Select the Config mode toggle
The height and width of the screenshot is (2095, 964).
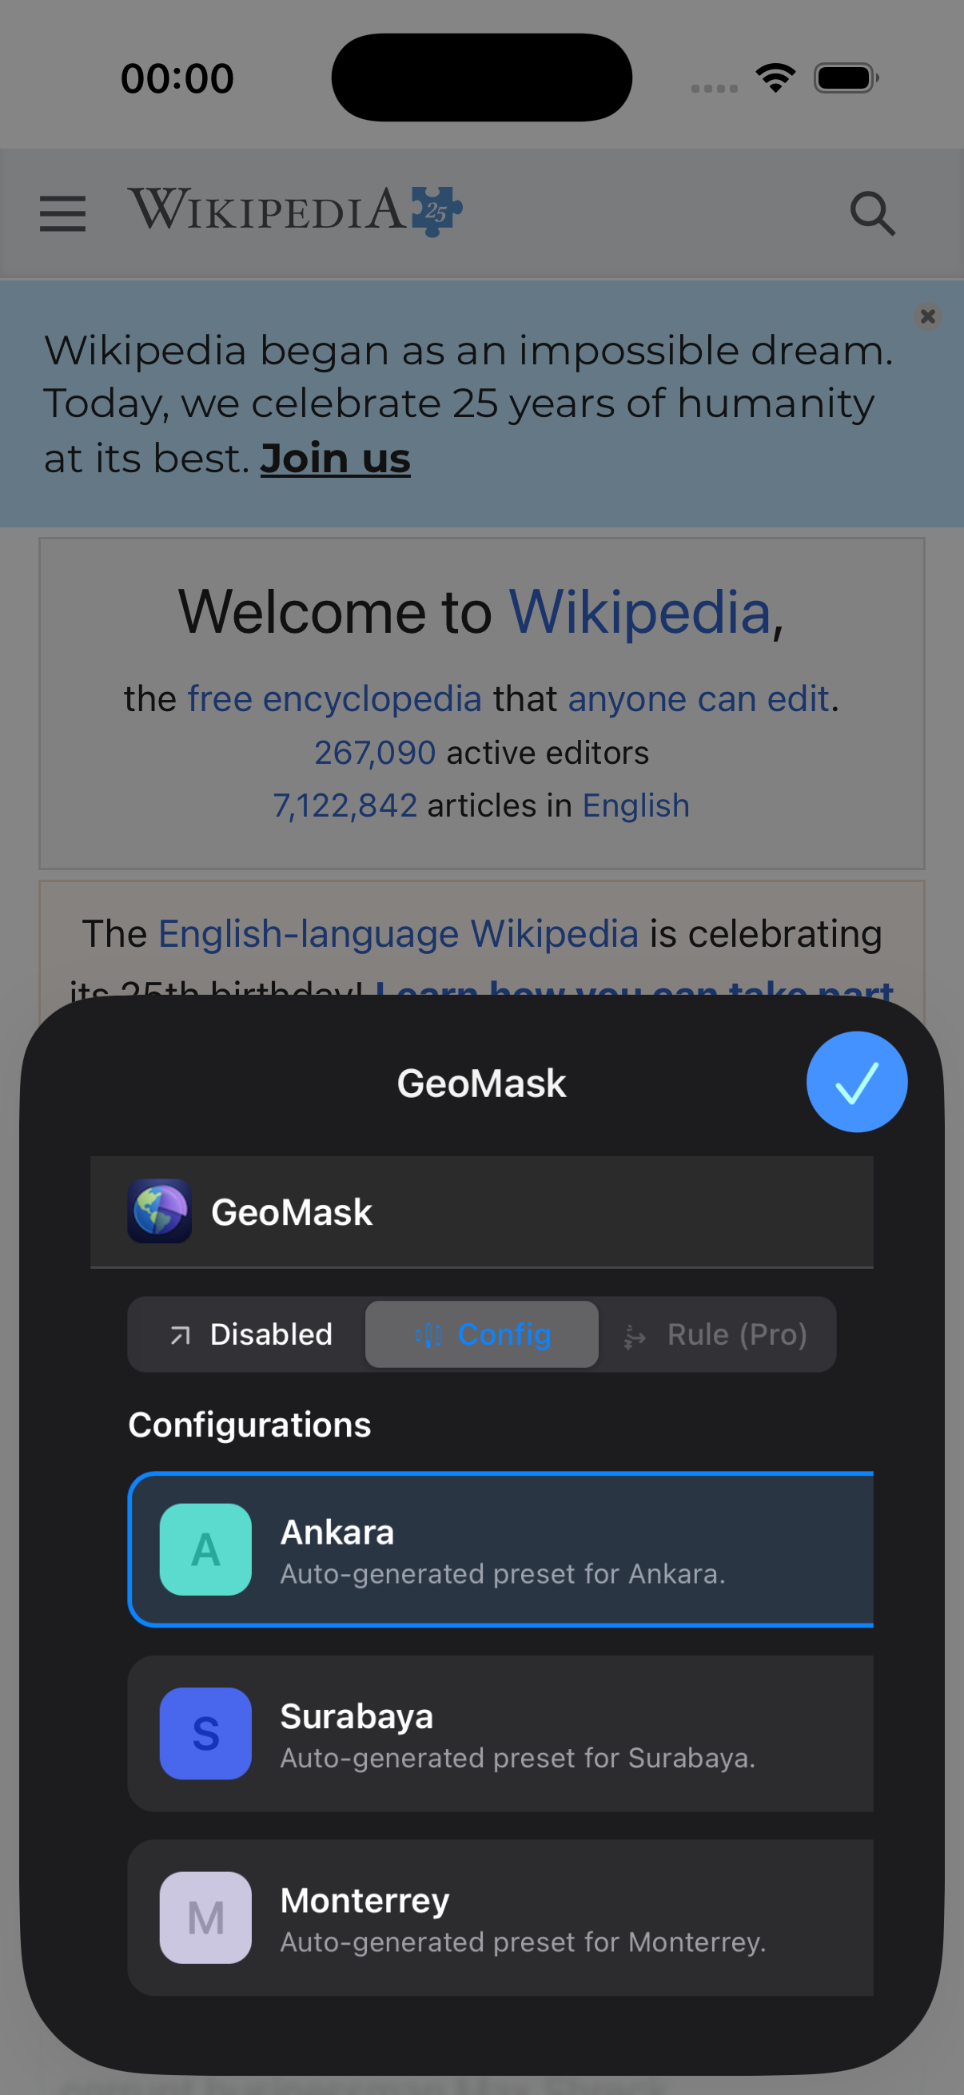(481, 1334)
